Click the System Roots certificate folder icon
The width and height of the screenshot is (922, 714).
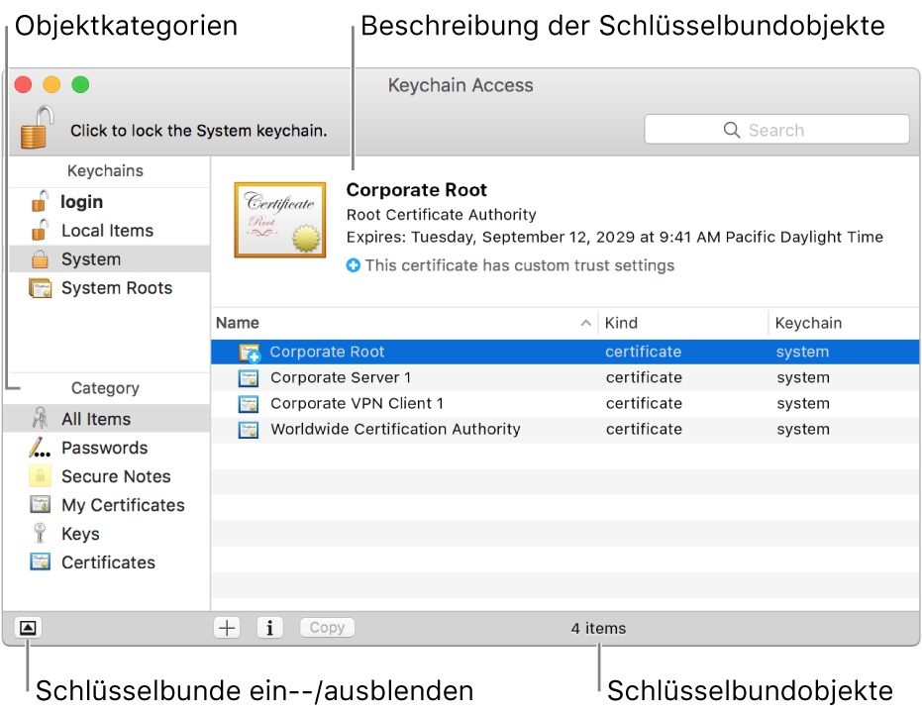coord(40,288)
